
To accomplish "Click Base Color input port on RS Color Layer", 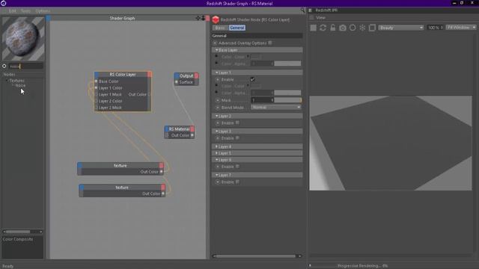I will 97,81.
